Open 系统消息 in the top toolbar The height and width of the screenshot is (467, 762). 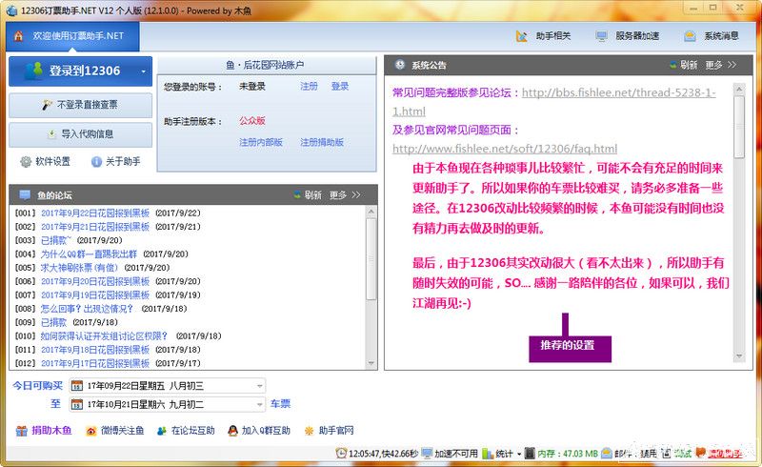coord(711,36)
